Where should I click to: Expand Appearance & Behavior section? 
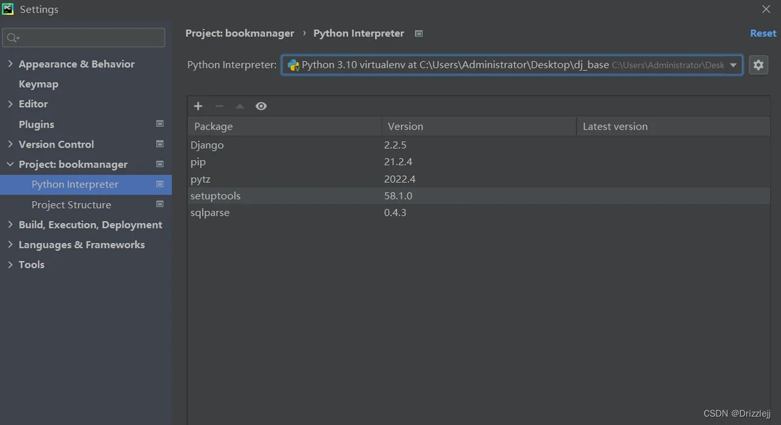coord(10,64)
